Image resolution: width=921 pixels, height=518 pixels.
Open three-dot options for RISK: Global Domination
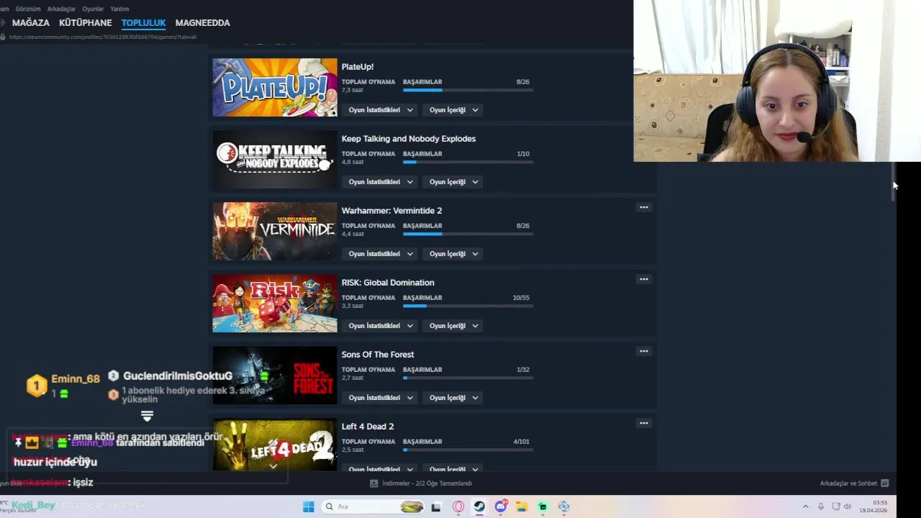click(644, 279)
